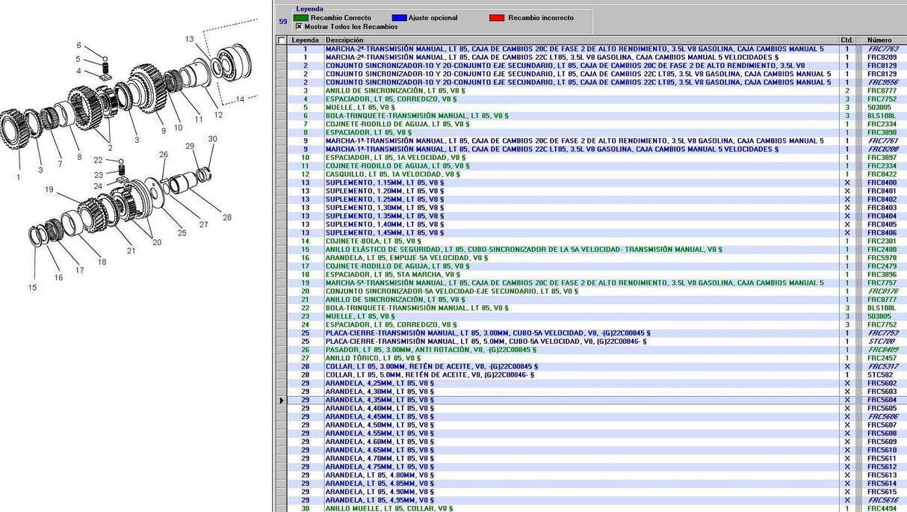Viewport: 907px width, 512px height.
Task: Click callout 28 on the gear diagram
Action: pyautogui.click(x=227, y=218)
